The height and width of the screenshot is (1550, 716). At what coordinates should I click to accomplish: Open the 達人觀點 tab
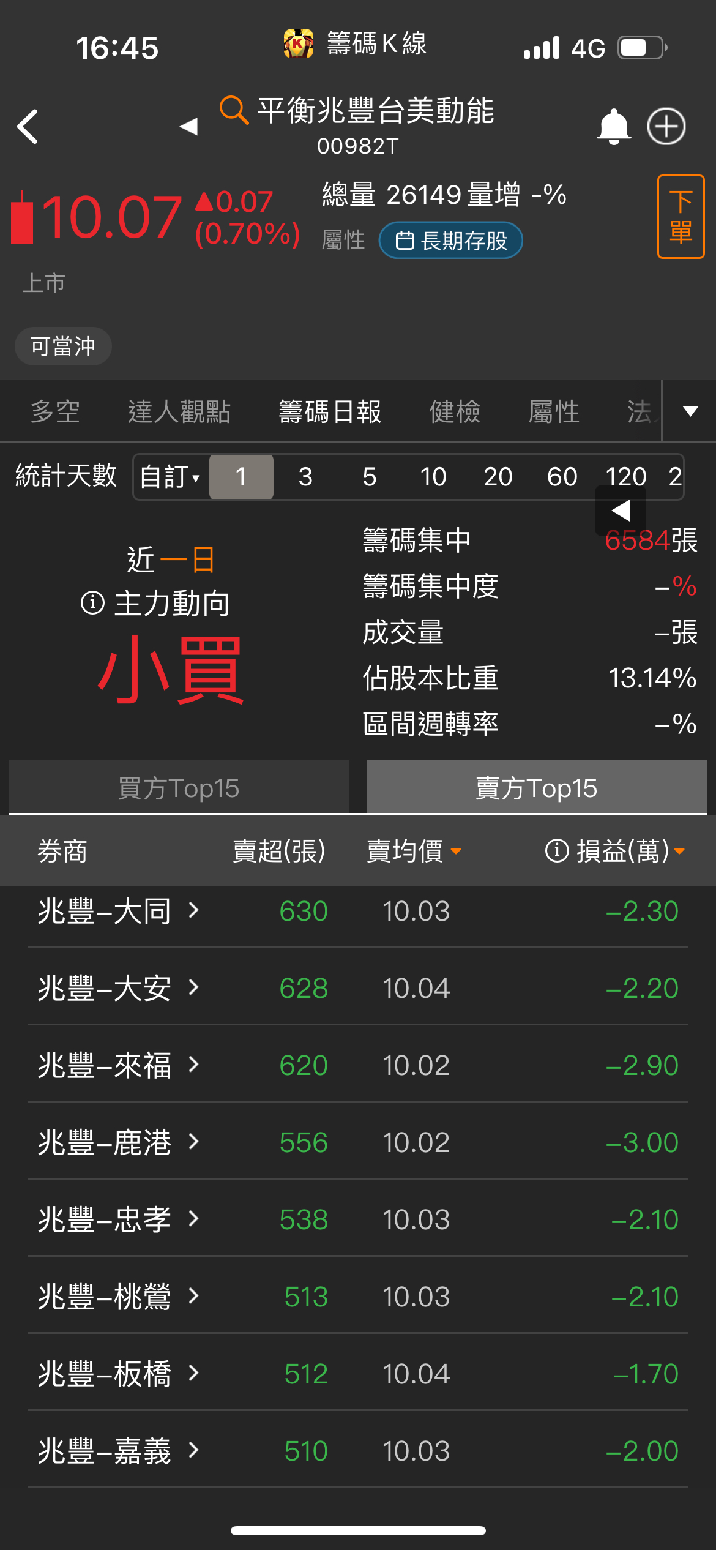click(179, 411)
